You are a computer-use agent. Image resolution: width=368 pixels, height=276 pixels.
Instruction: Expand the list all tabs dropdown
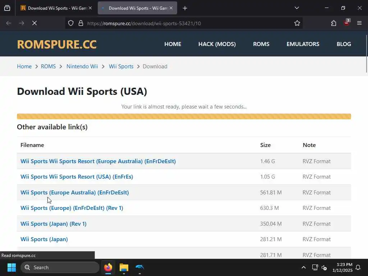(296, 8)
